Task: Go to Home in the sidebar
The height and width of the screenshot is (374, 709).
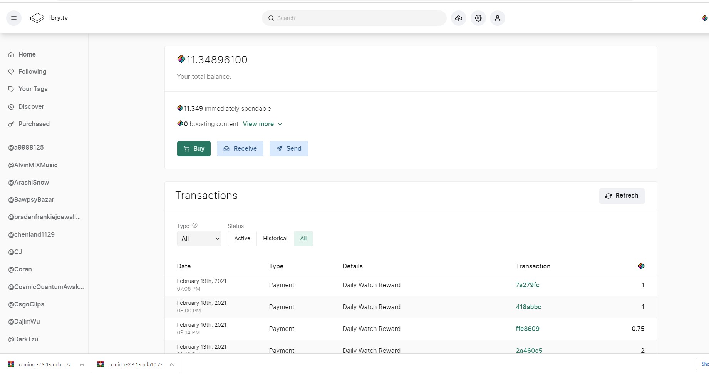Action: pos(27,54)
